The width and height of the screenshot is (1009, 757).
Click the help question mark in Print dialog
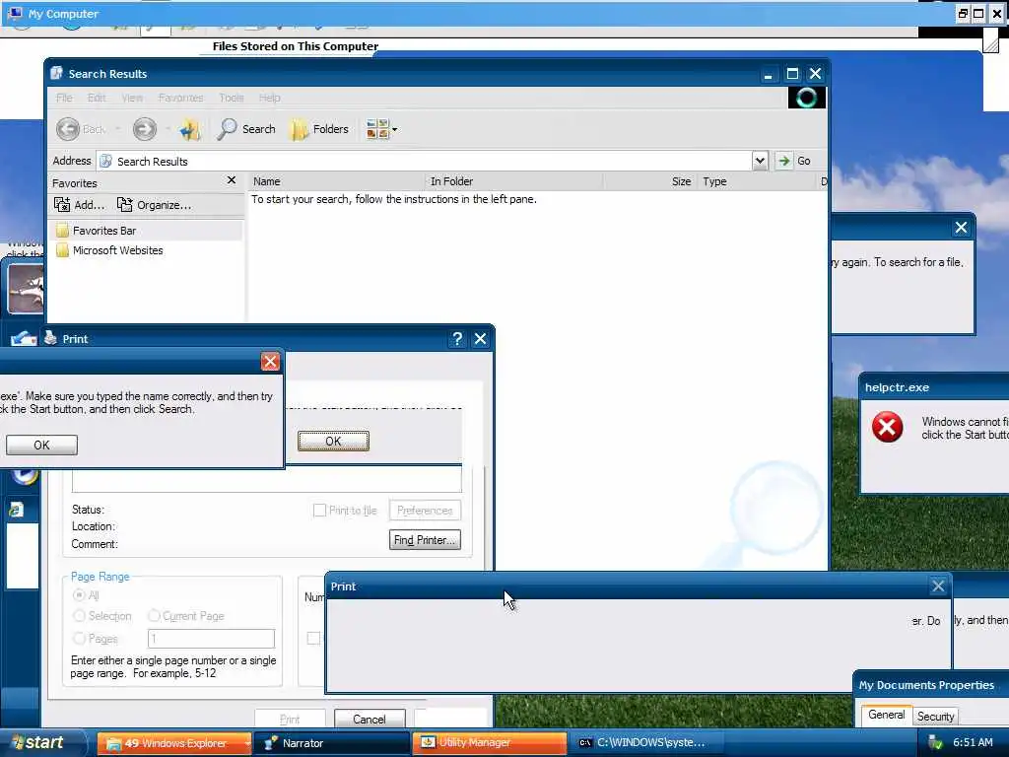(x=457, y=339)
